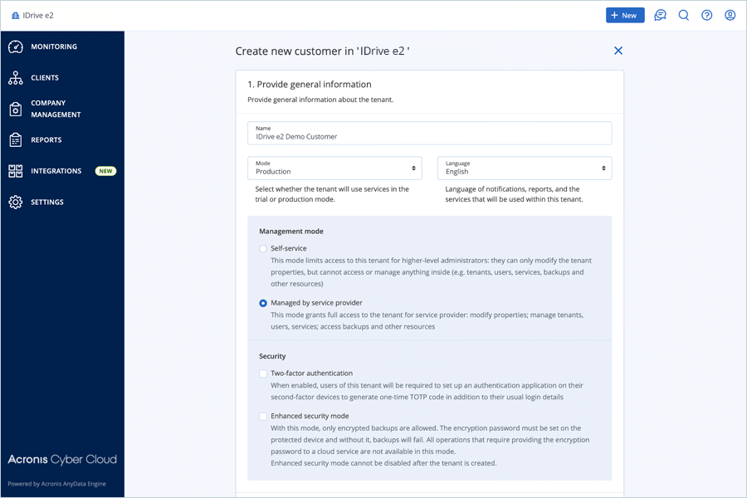Go to the Reports menu item
747x498 pixels.
(46, 140)
